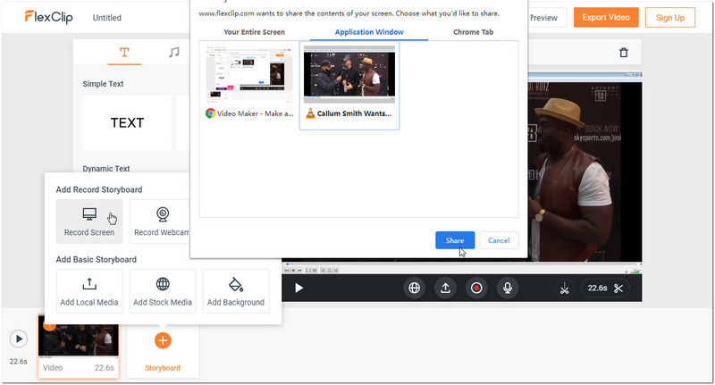The height and width of the screenshot is (385, 715).
Task: Click the Dynamic Text heading
Action: (x=106, y=168)
